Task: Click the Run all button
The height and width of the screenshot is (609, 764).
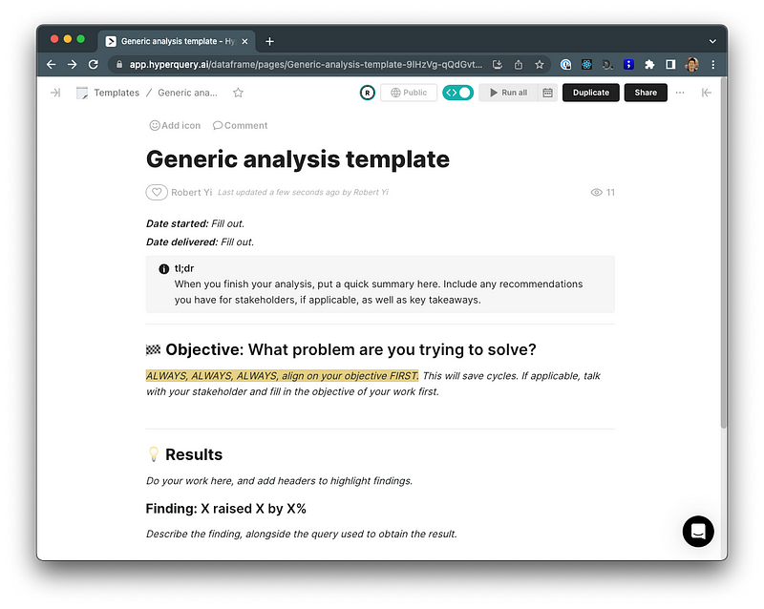Action: (x=507, y=93)
